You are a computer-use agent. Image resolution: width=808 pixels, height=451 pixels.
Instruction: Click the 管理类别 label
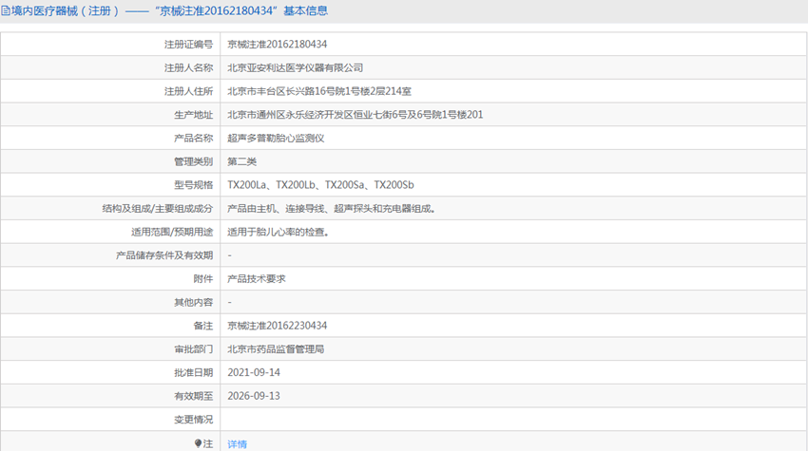pos(193,161)
